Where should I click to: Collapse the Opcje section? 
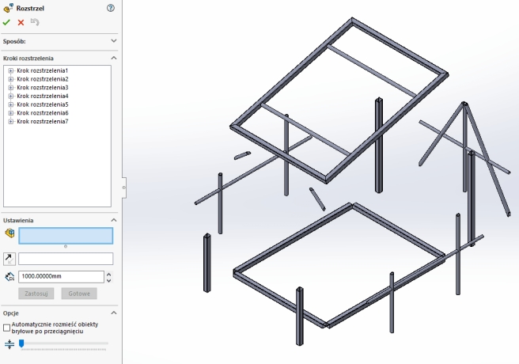coord(114,313)
